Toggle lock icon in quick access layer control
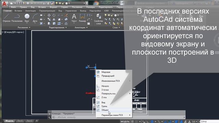 pyautogui.click(x=63, y=3)
